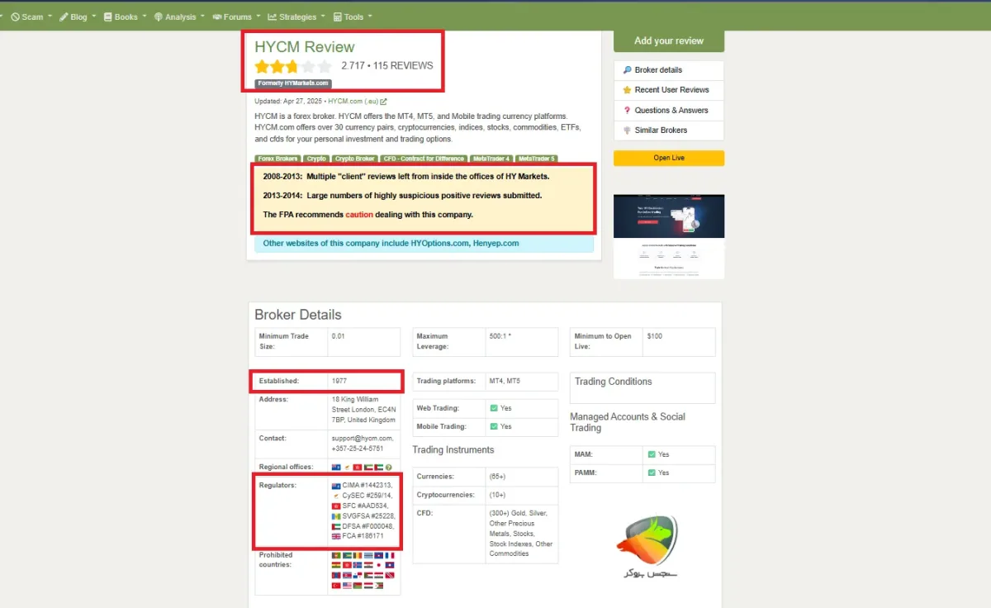991x608 pixels.
Task: Click the Forums handshake icon
Action: (216, 17)
